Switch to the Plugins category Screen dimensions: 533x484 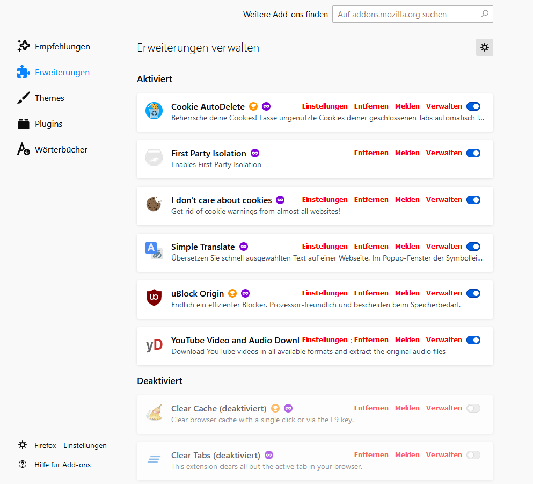(48, 124)
